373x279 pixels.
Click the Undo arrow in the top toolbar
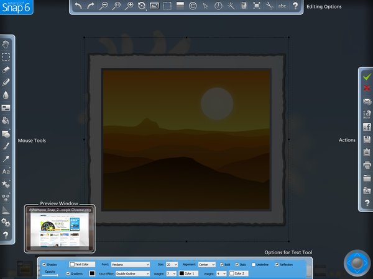pos(78,6)
